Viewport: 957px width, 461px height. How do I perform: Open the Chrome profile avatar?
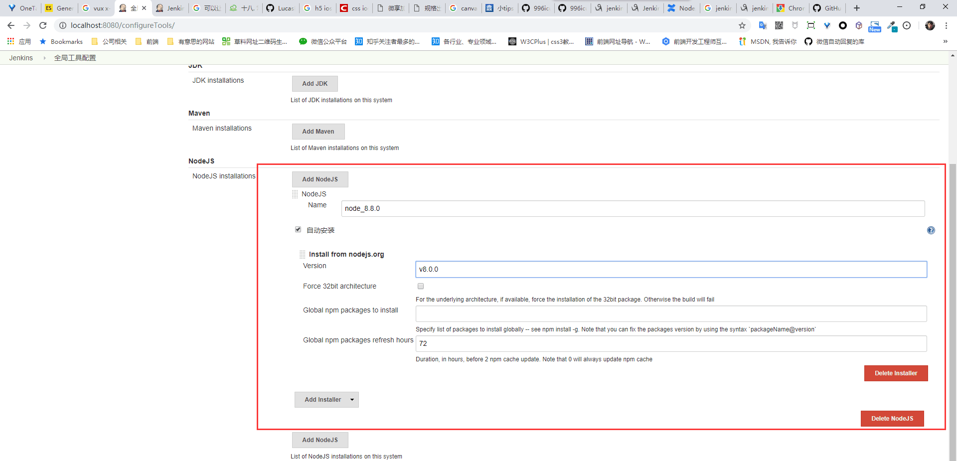(930, 25)
